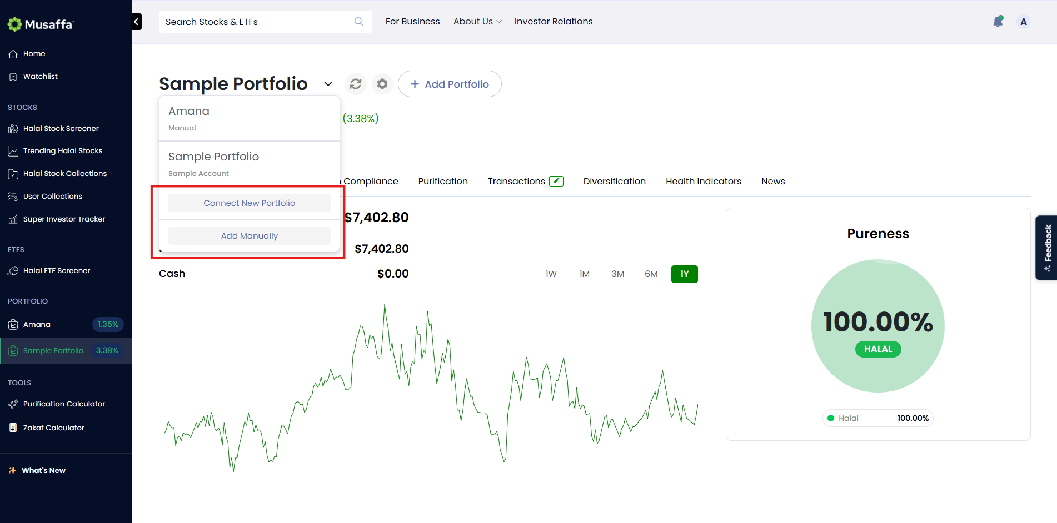Click the Halal ETF Screener icon
Screen dimensions: 1057x523
[13, 271]
